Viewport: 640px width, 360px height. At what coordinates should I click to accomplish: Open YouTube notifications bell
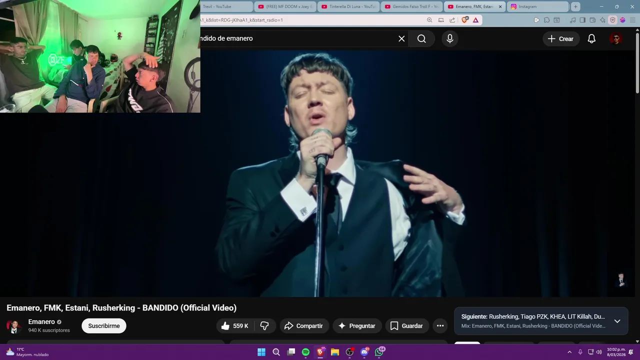(x=591, y=38)
